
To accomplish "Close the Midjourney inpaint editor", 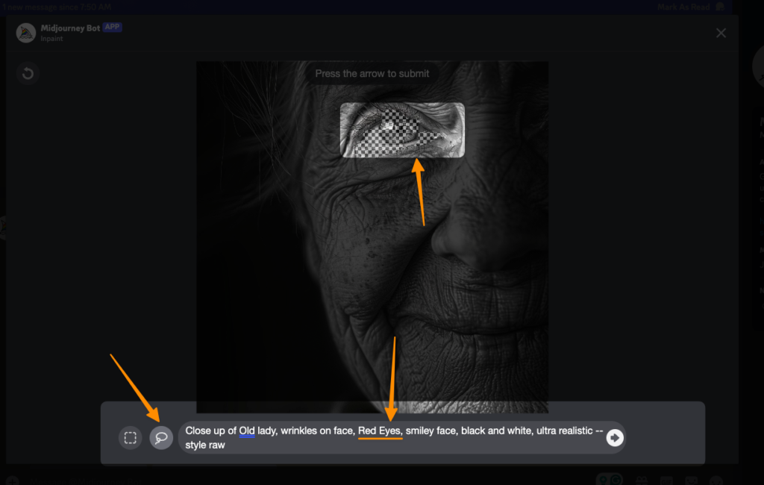I will [721, 33].
